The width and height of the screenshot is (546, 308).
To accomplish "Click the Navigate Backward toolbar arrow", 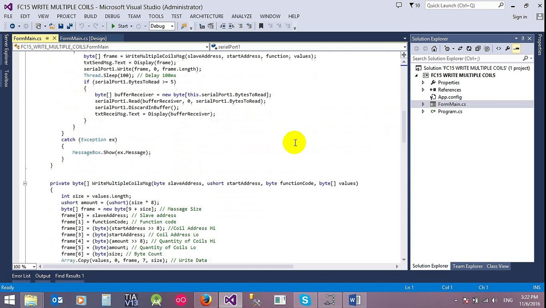I will point(12,26).
